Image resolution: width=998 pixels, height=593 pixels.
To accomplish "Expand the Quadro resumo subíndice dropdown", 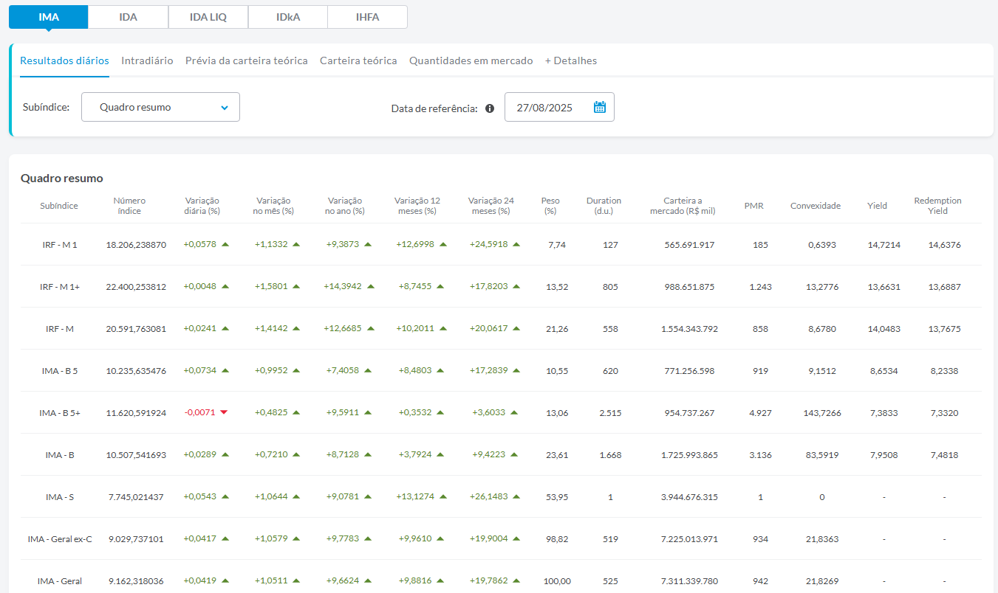I will tap(160, 107).
